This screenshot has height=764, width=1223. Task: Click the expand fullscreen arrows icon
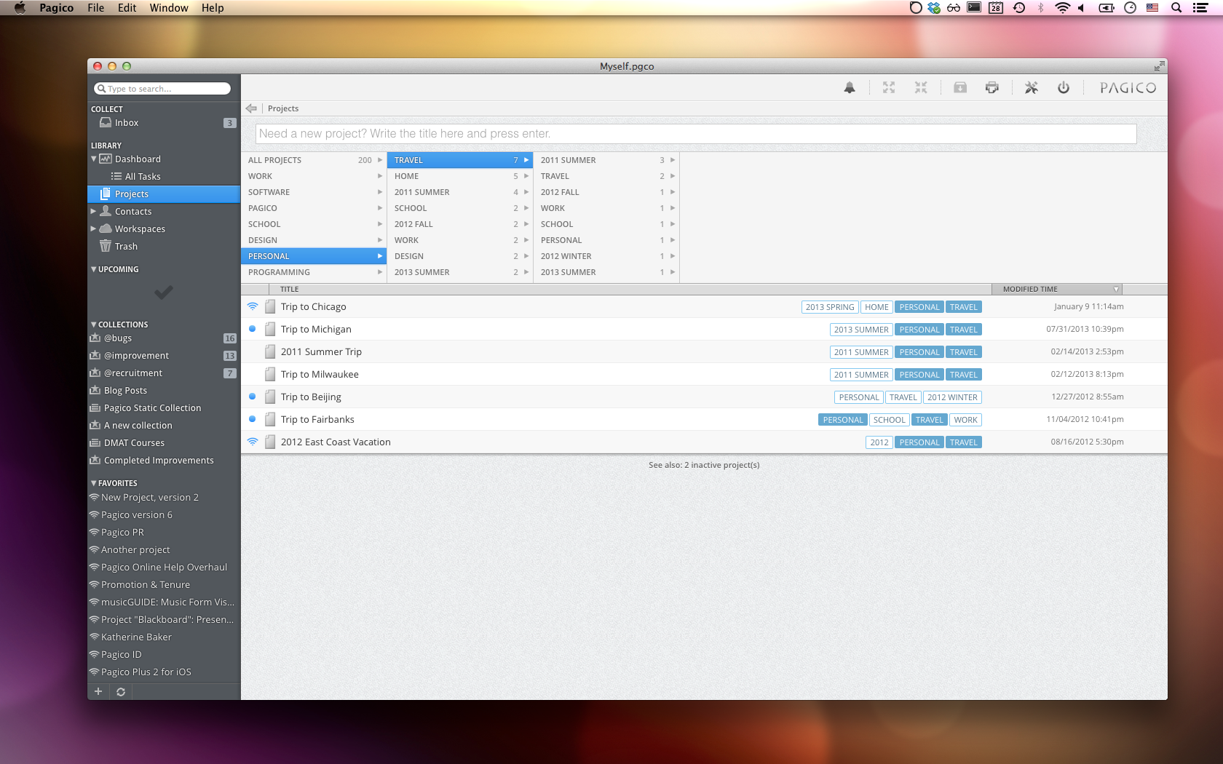pyautogui.click(x=889, y=88)
